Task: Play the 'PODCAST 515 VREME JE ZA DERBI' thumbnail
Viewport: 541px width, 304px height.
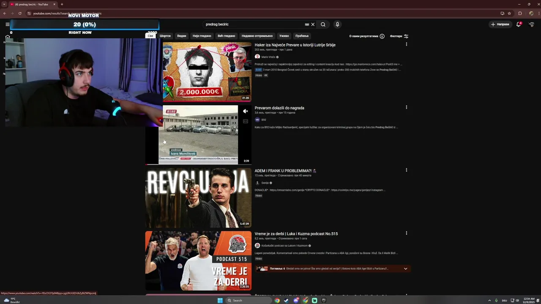Action: click(198, 261)
